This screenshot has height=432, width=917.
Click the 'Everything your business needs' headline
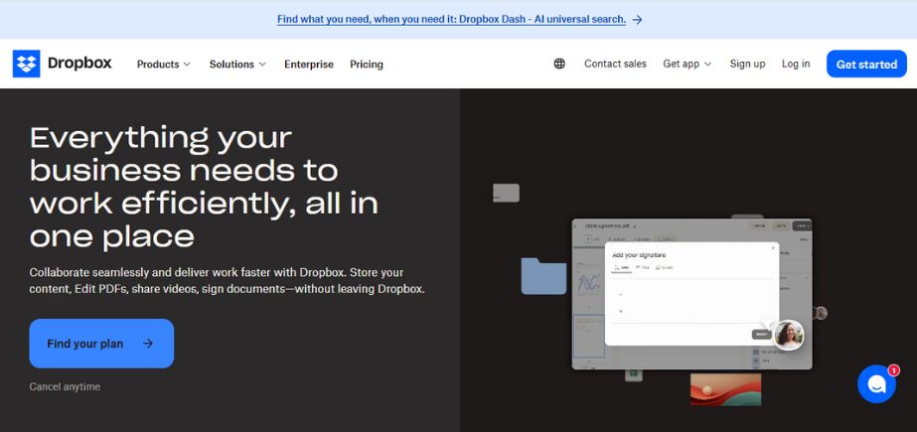pyautogui.click(x=204, y=187)
